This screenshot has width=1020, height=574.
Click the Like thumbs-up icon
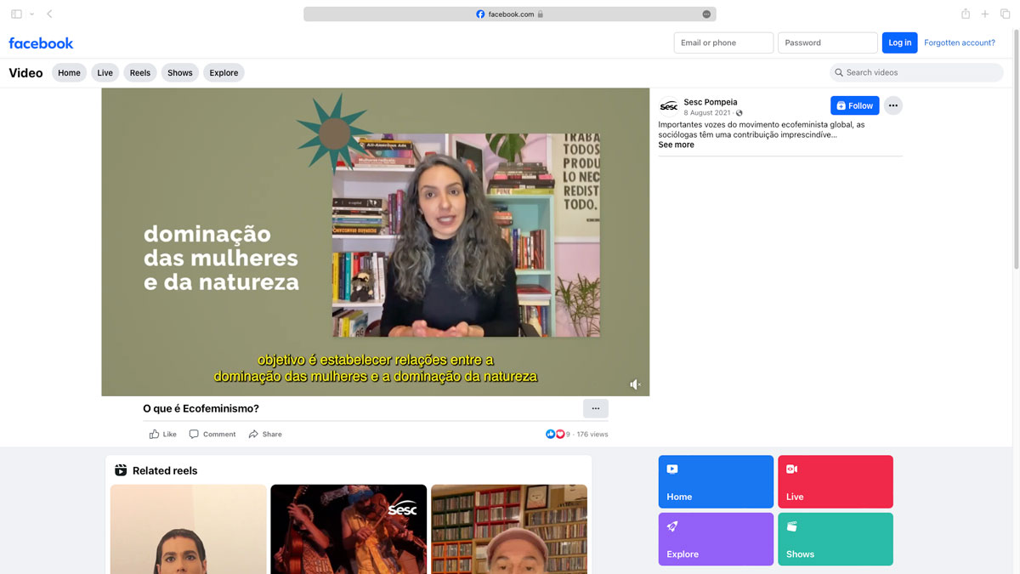(155, 435)
